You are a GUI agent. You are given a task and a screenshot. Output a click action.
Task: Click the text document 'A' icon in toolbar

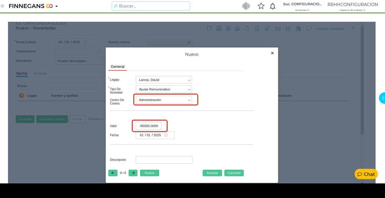(257, 28)
